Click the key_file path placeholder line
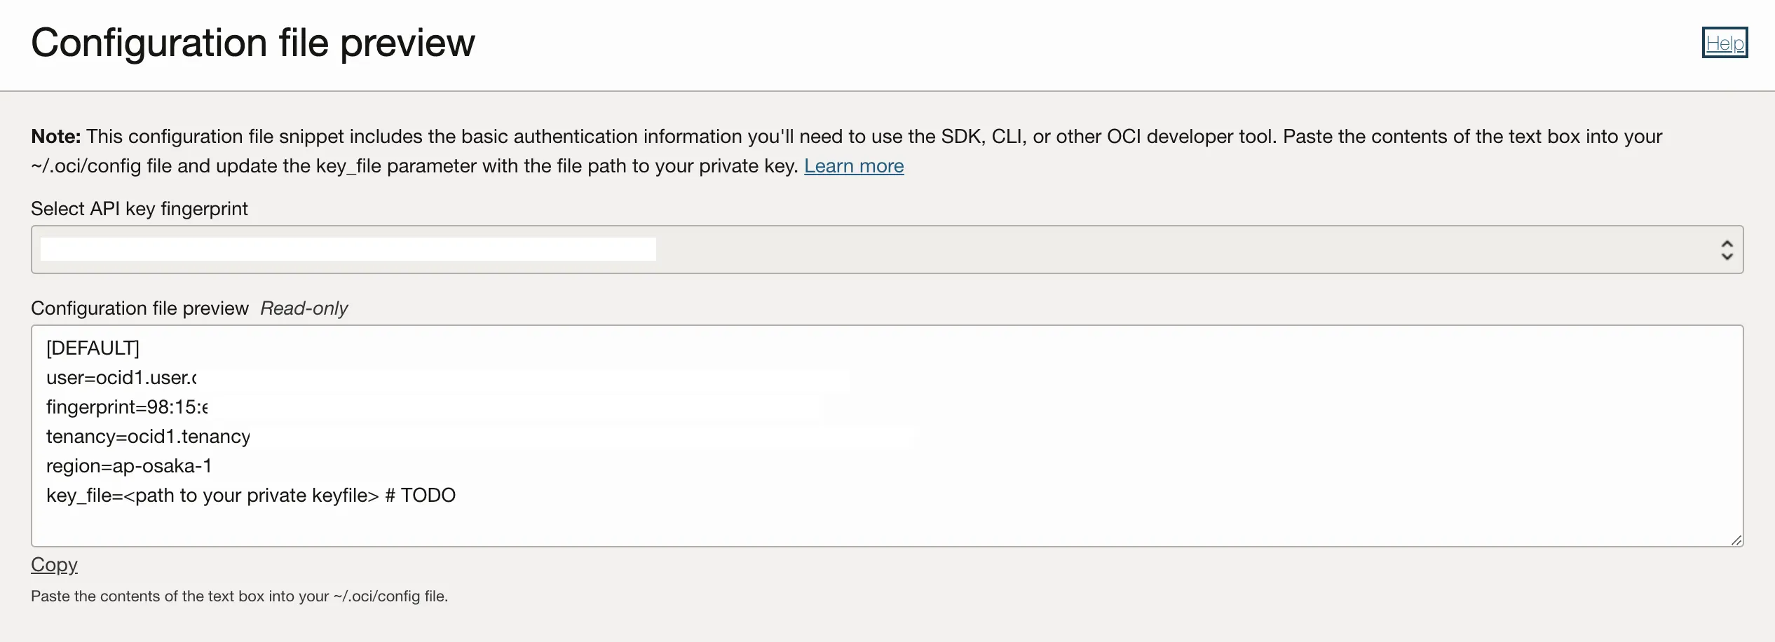The height and width of the screenshot is (642, 1775). [x=212, y=496]
